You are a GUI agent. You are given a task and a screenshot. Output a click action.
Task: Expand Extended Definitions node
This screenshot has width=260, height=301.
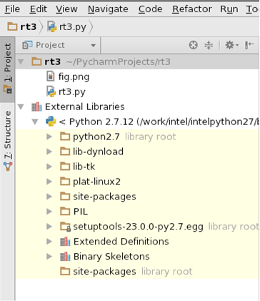pos(49,242)
